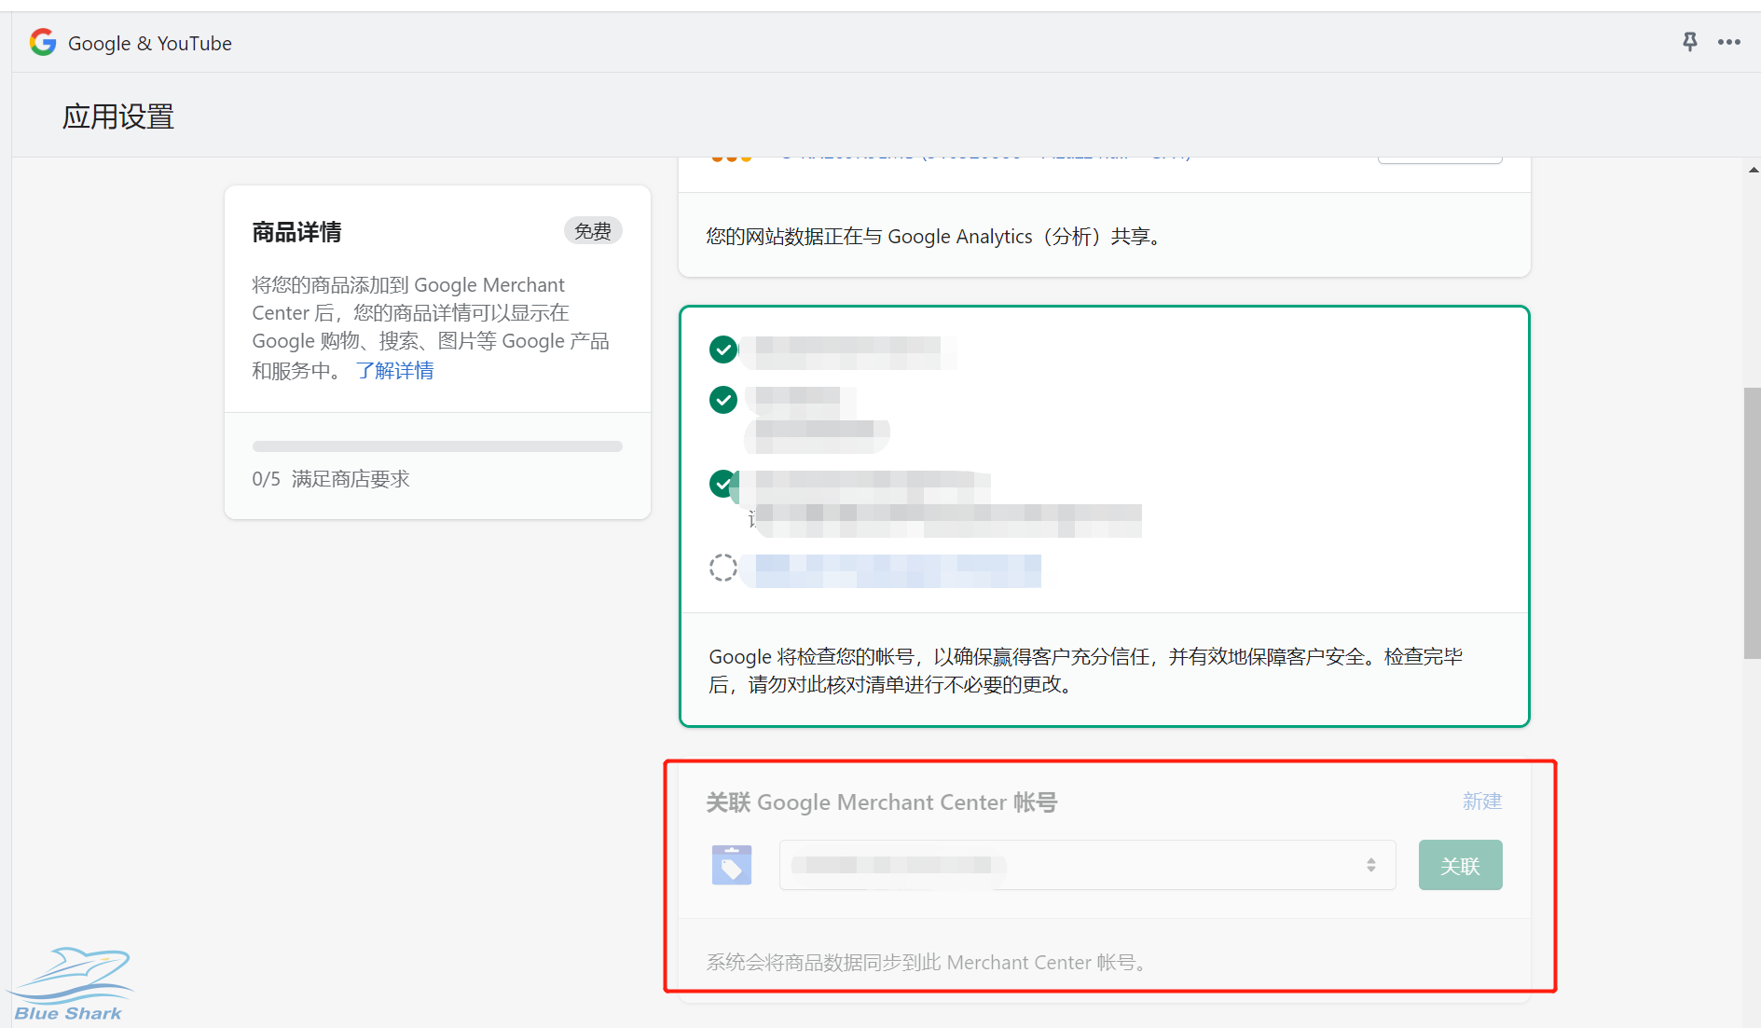
Task: Click the 0/5 满足商店要求 text
Action: tap(331, 479)
